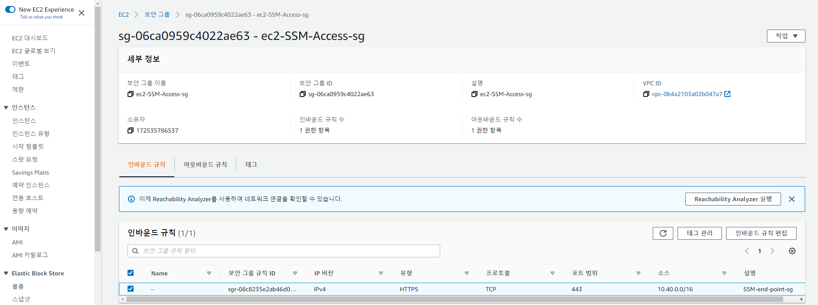Uncheck the sgr-08c8235e2ab46d0 rule checkbox

tap(131, 289)
